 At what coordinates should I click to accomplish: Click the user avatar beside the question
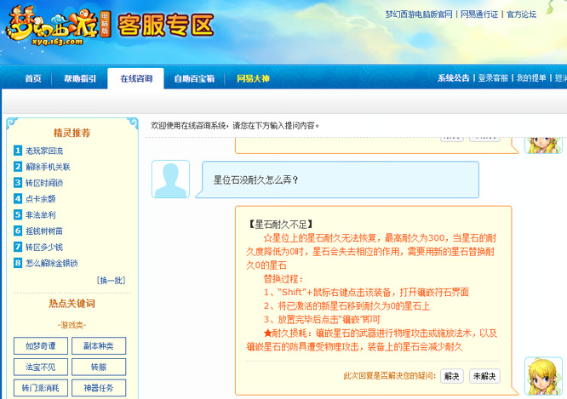(x=170, y=180)
